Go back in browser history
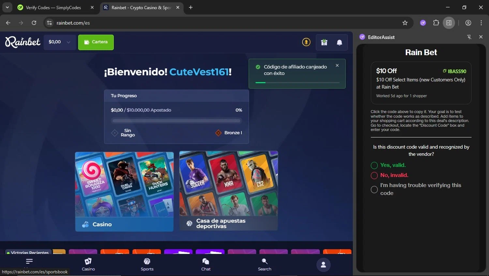 click(8, 23)
